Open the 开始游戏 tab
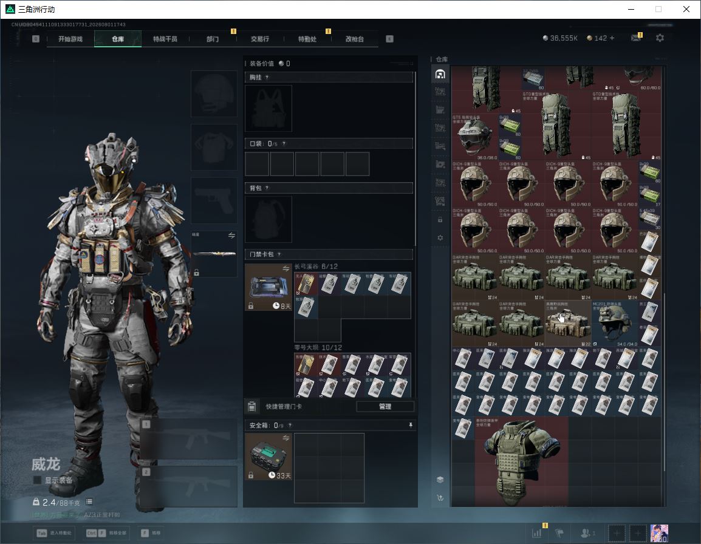 coord(70,39)
